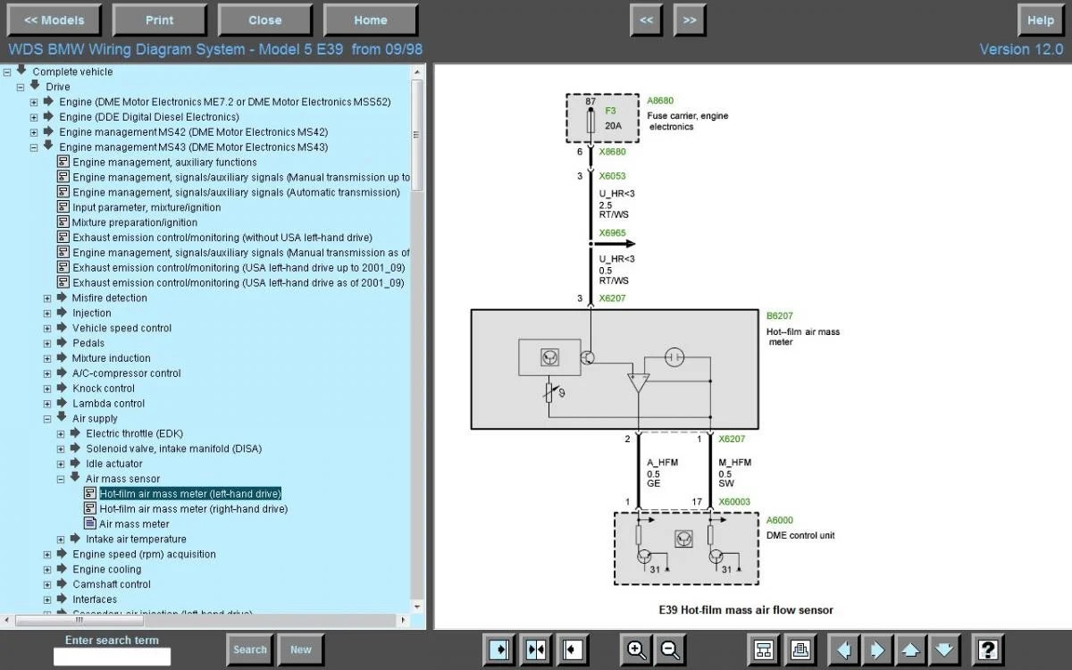Open Help from the top-right button
This screenshot has width=1072, height=670.
click(1041, 20)
